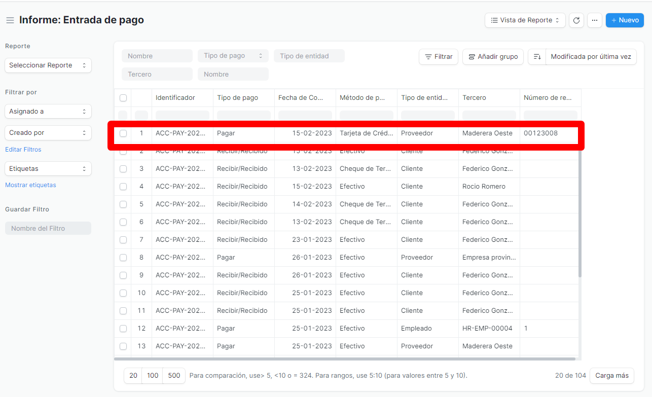Click Maderera Oeste in row 13
Screen dimensions: 652x397
click(x=489, y=346)
